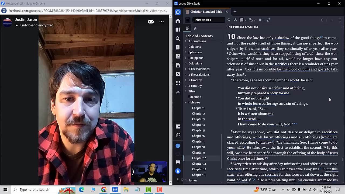Go to Hebrews Chapter 13
This screenshot has width=345, height=194.
[199, 175]
